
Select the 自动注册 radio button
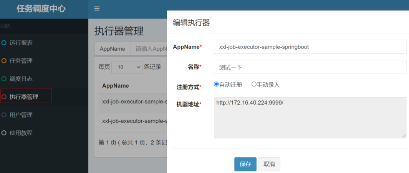[x=216, y=84]
